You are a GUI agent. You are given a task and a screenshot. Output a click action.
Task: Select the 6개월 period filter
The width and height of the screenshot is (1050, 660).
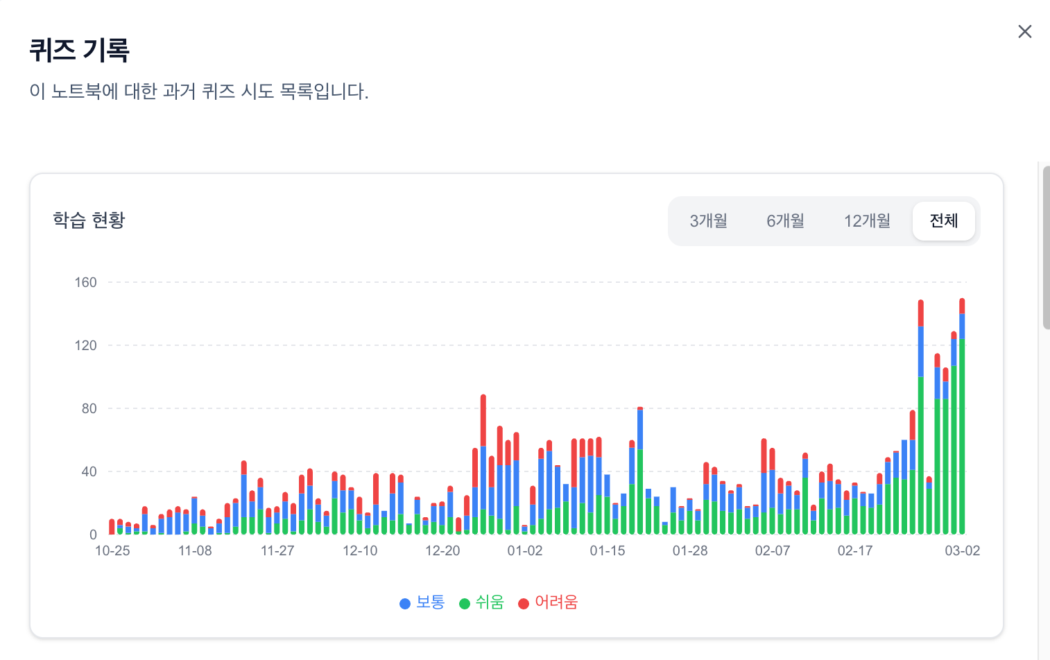coord(784,220)
